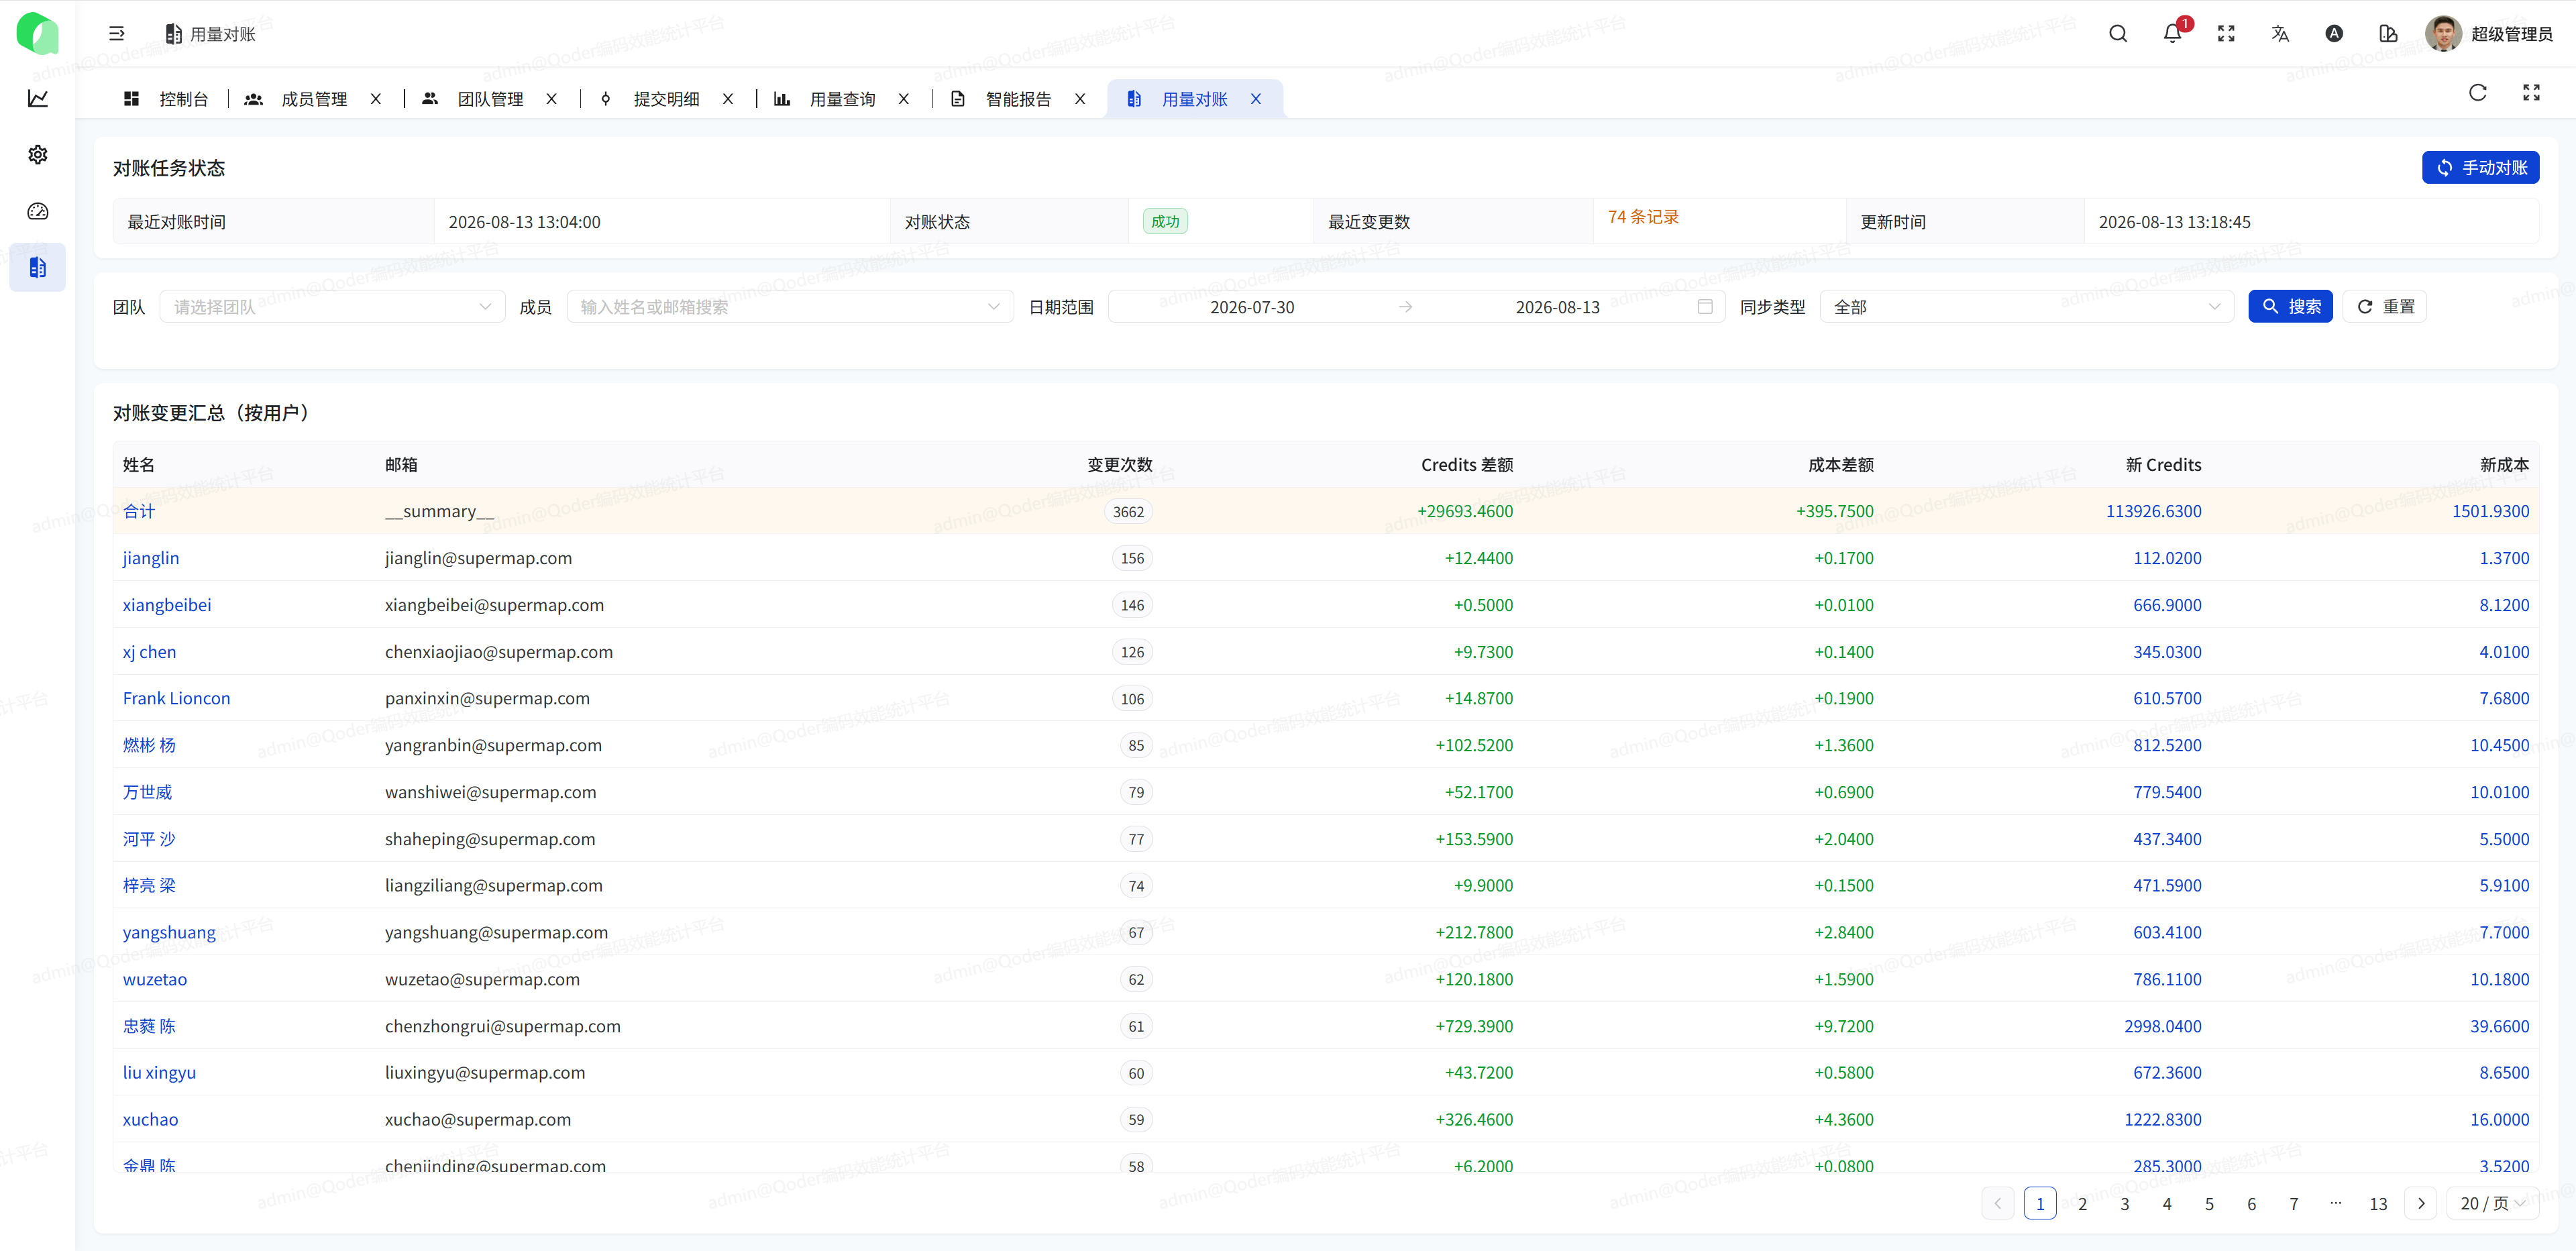Viewport: 2576px width, 1251px height.
Task: Open the 20 / 页 page size dropdown
Action: 2493,1203
